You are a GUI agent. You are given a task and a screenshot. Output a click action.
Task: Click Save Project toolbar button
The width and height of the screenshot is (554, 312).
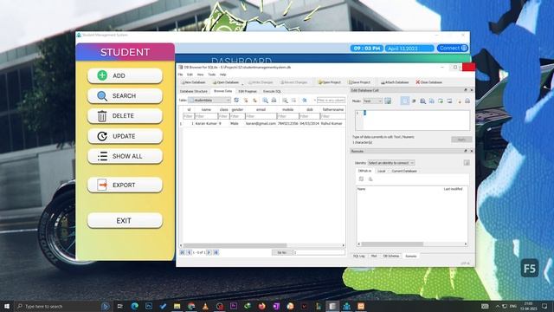pos(359,82)
